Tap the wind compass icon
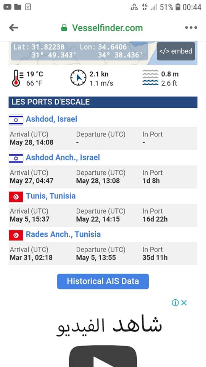 point(78,78)
